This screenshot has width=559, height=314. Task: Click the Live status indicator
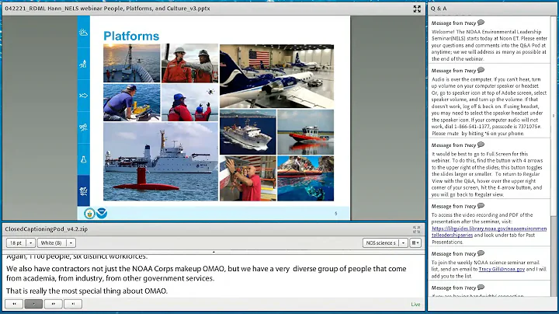pos(415,305)
